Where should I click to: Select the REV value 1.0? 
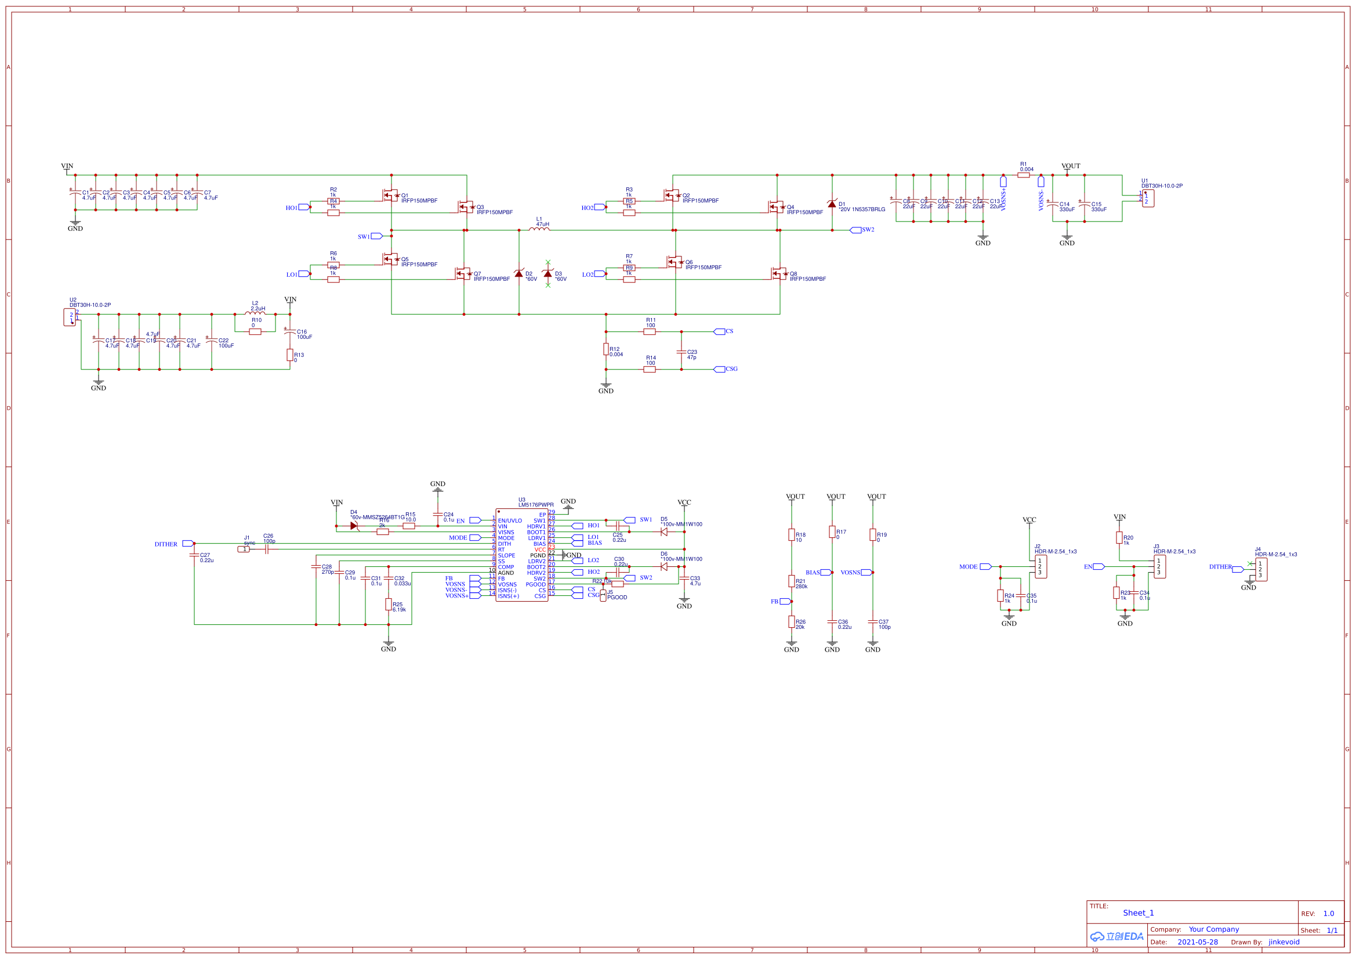click(1329, 914)
